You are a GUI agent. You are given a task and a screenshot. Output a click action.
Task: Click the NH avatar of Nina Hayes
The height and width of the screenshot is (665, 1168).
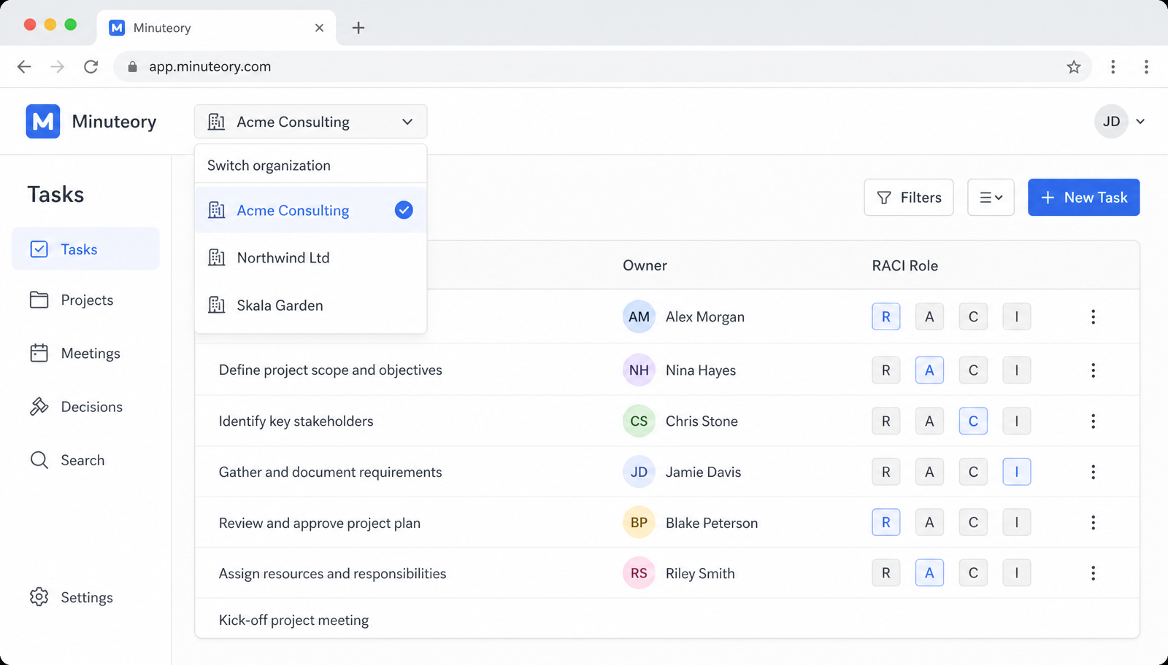[639, 370]
